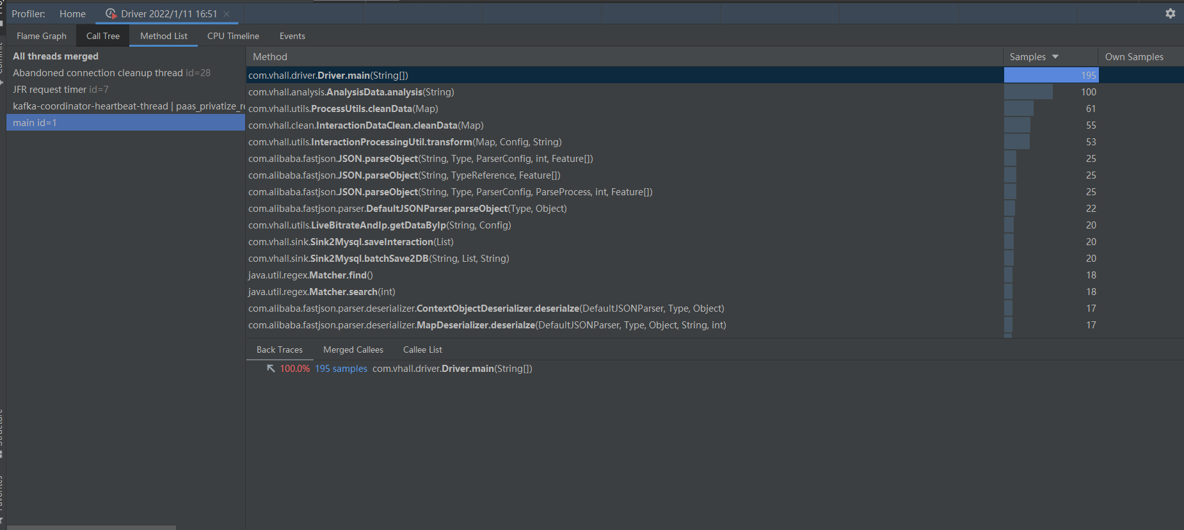Screen dimensions: 1184x530
Task: Select All threads merged
Action: coord(56,56)
